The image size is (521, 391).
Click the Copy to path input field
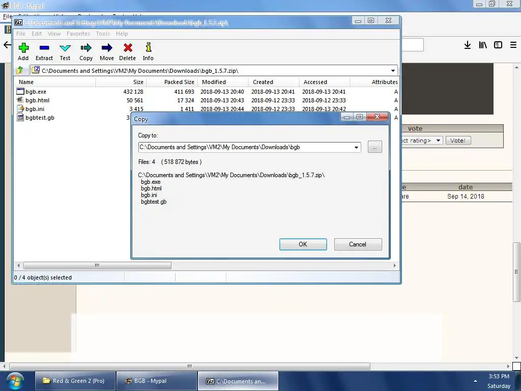246,147
